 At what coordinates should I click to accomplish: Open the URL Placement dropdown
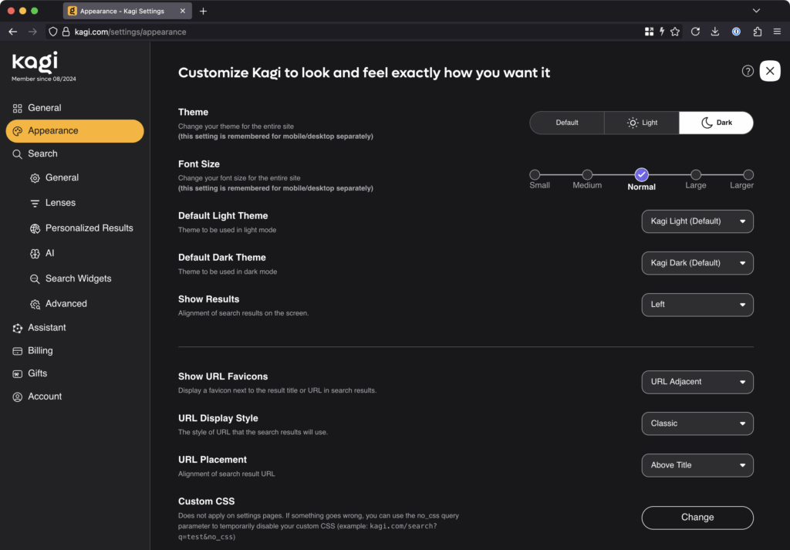[697, 465]
